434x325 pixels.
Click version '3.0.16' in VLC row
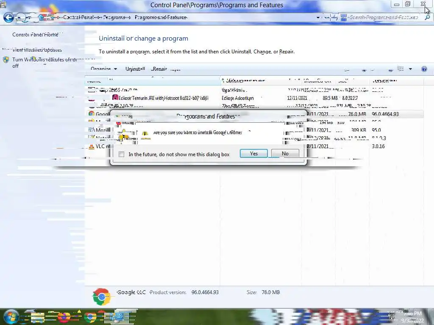378,146
